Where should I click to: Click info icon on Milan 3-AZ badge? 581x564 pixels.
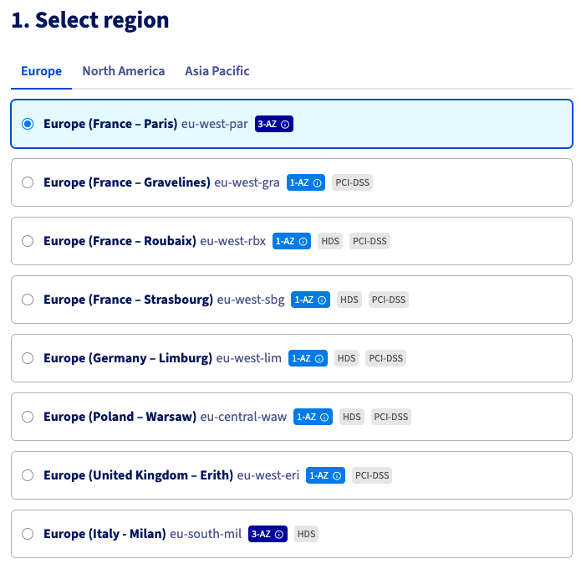point(279,535)
